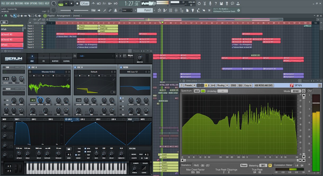Toggle Serum FILTER enable switch
The width and height of the screenshot is (323, 176).
tap(121, 67)
